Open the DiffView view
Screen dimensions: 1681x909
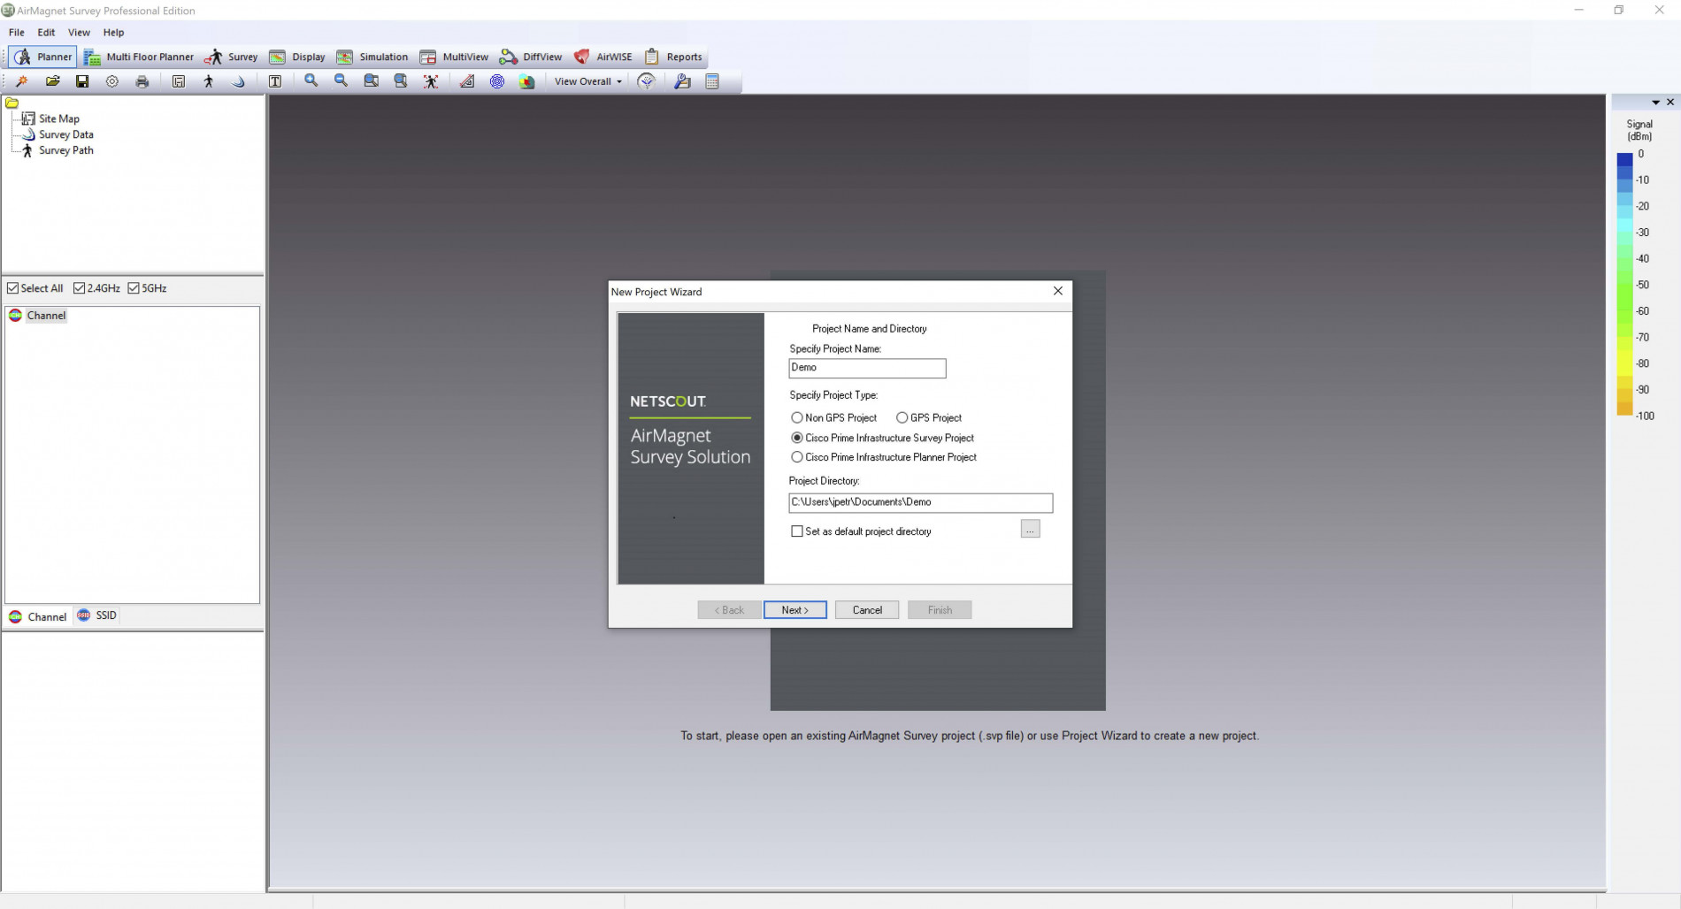click(531, 57)
